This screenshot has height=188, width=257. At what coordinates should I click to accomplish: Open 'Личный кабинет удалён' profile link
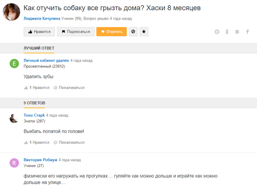46,61
